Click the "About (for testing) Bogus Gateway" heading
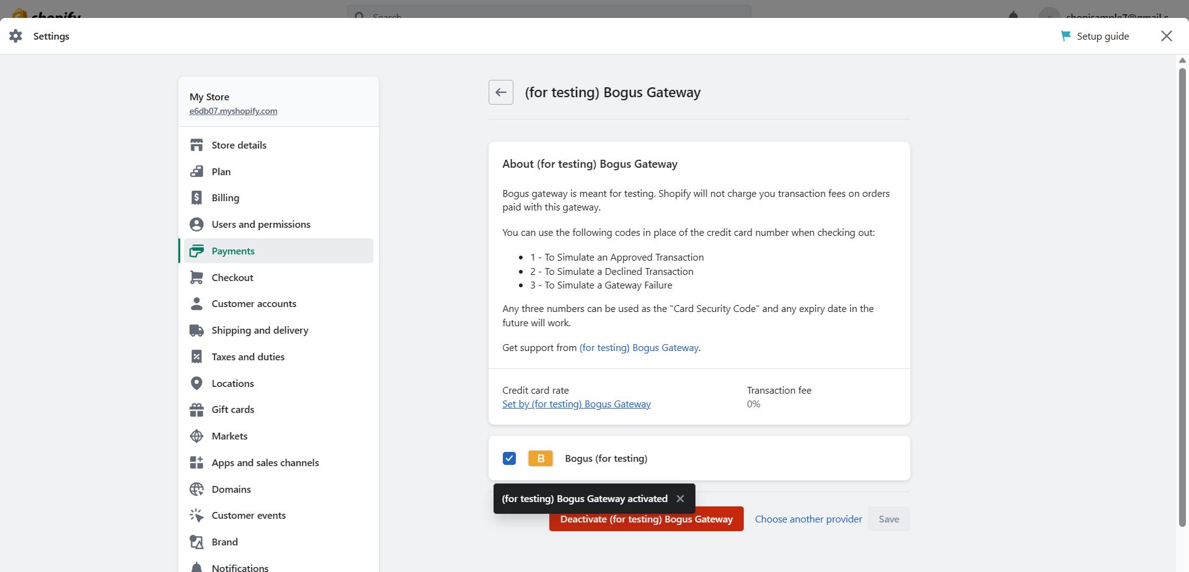The image size is (1189, 572). click(590, 164)
